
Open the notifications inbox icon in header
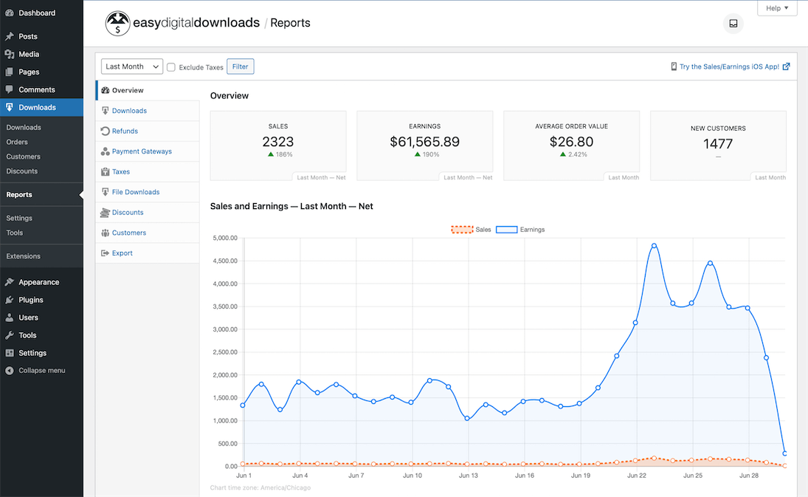tap(733, 23)
